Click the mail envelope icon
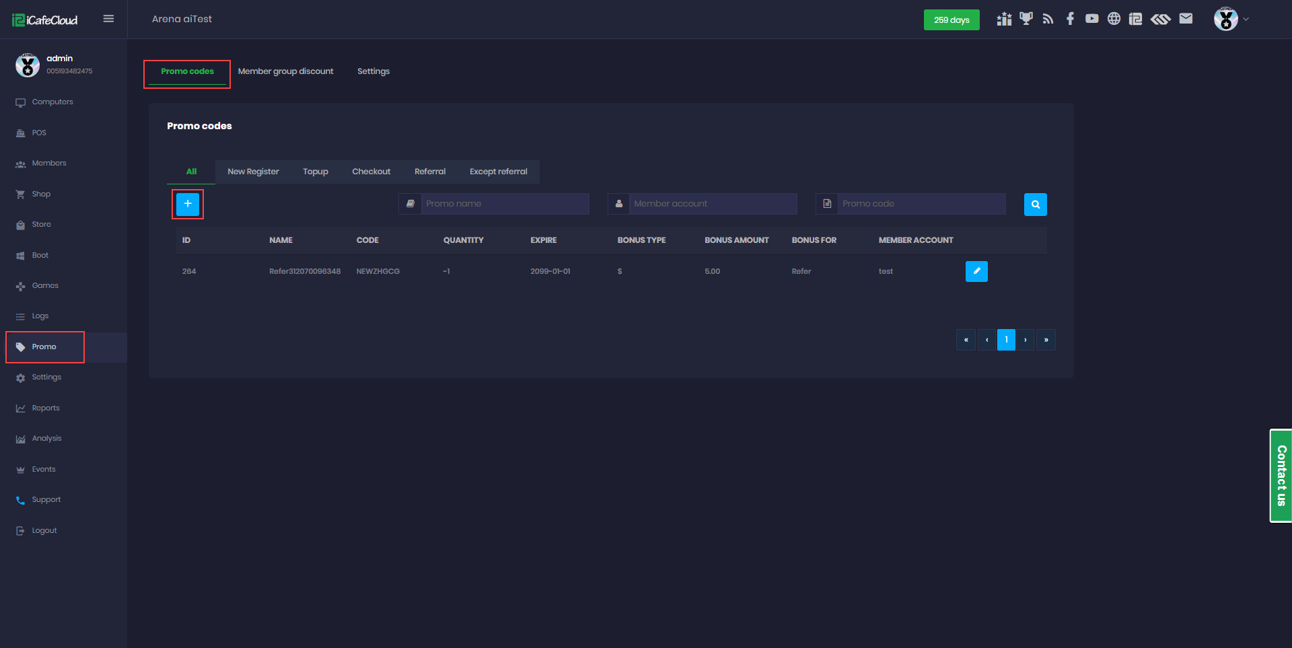The width and height of the screenshot is (1292, 648). 1186,19
